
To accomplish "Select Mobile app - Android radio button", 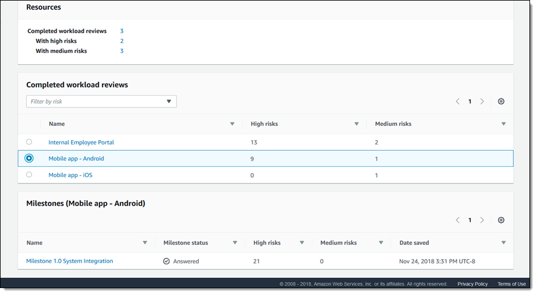I will click(x=29, y=159).
